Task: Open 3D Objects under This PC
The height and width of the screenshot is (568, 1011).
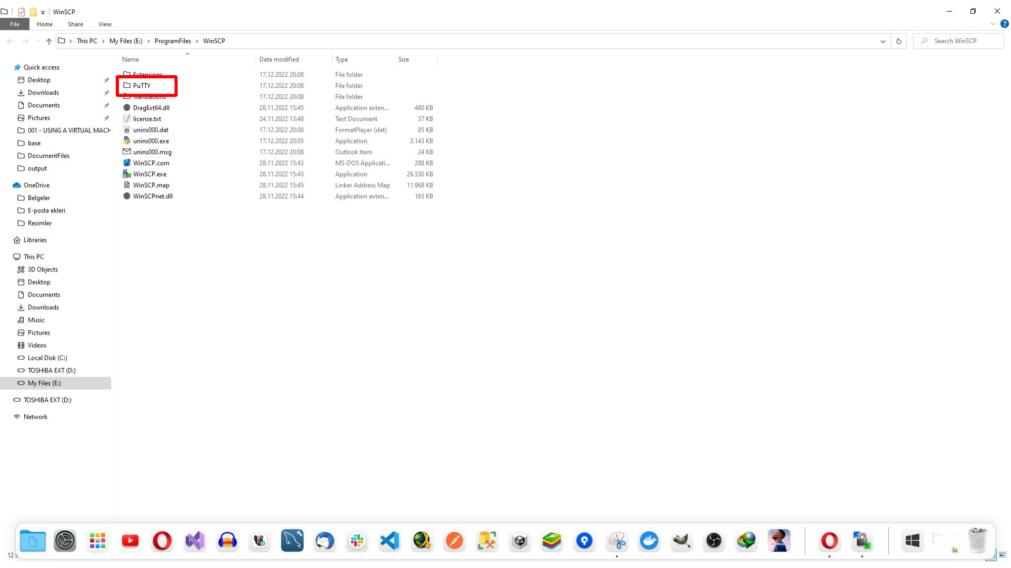Action: point(43,269)
